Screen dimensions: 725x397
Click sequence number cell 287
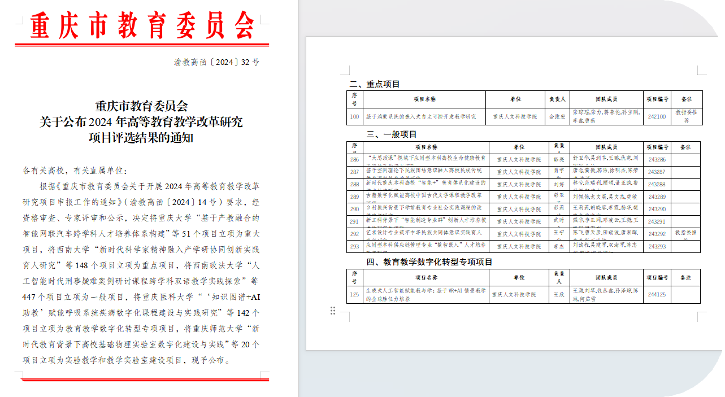[x=354, y=172]
